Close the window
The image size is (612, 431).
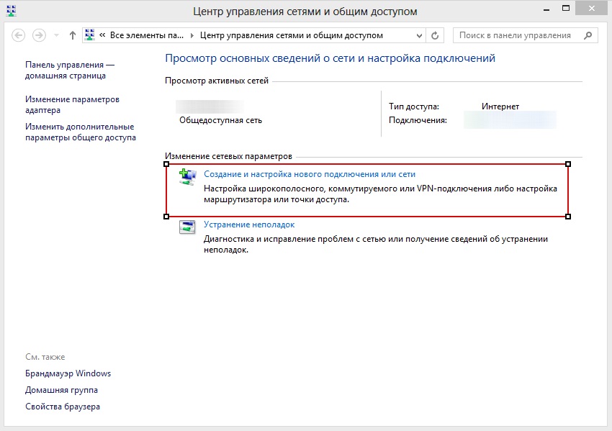[592, 9]
